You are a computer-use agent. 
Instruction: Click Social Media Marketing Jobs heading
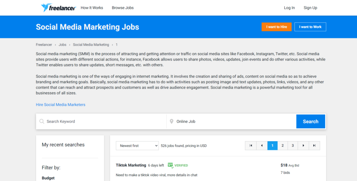click(x=88, y=27)
